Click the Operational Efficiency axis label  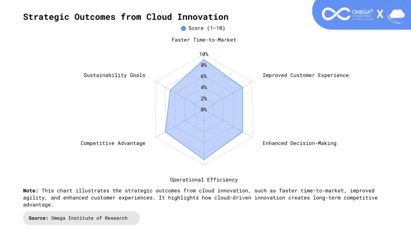204,180
